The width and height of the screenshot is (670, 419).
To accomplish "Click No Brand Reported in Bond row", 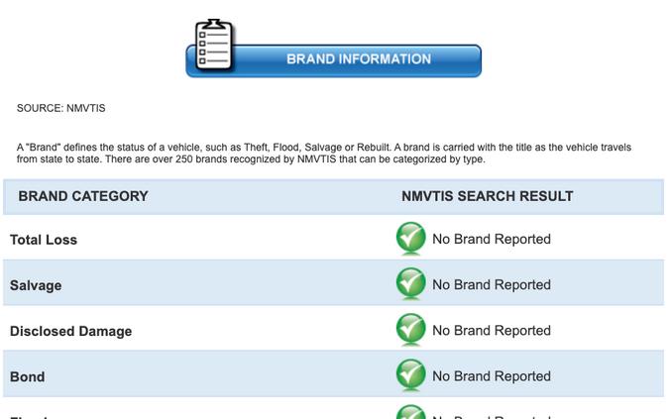I will click(492, 376).
